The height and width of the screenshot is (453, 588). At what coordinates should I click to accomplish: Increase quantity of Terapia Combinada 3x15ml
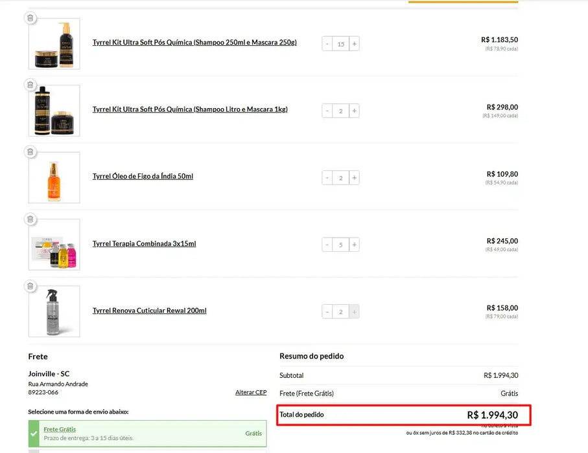pos(354,245)
